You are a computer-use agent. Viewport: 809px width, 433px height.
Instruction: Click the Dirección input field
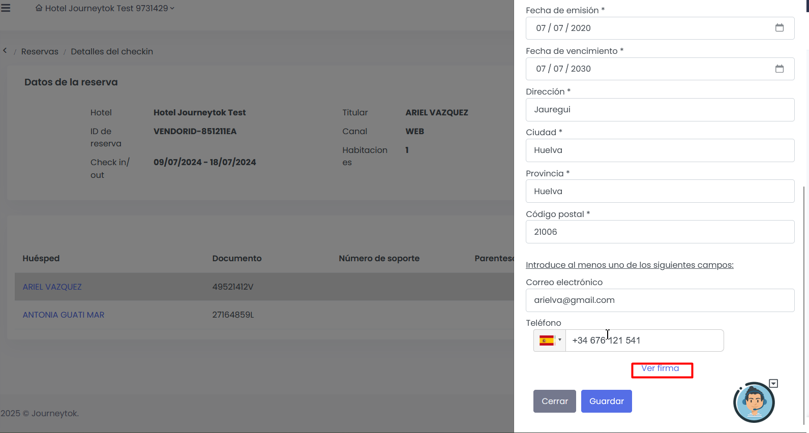(x=660, y=110)
